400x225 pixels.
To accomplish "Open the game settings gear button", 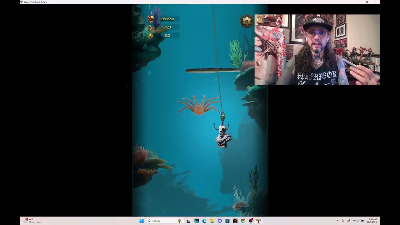I will coord(247,21).
